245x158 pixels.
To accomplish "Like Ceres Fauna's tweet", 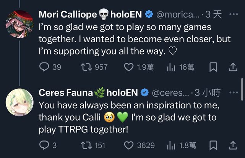I will point(129,145).
